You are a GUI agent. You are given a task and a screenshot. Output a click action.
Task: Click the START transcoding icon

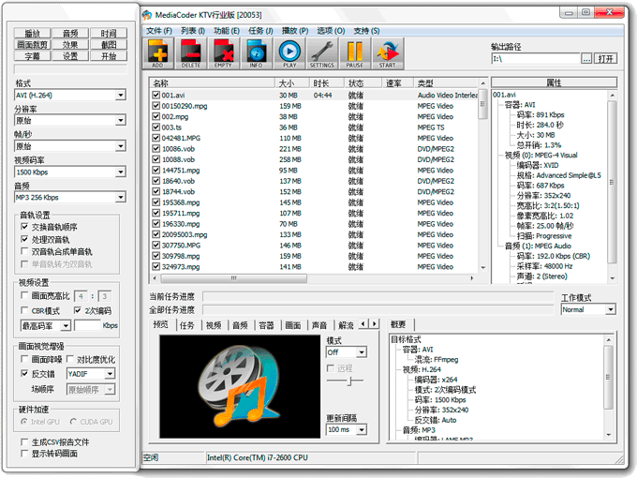[x=388, y=53]
